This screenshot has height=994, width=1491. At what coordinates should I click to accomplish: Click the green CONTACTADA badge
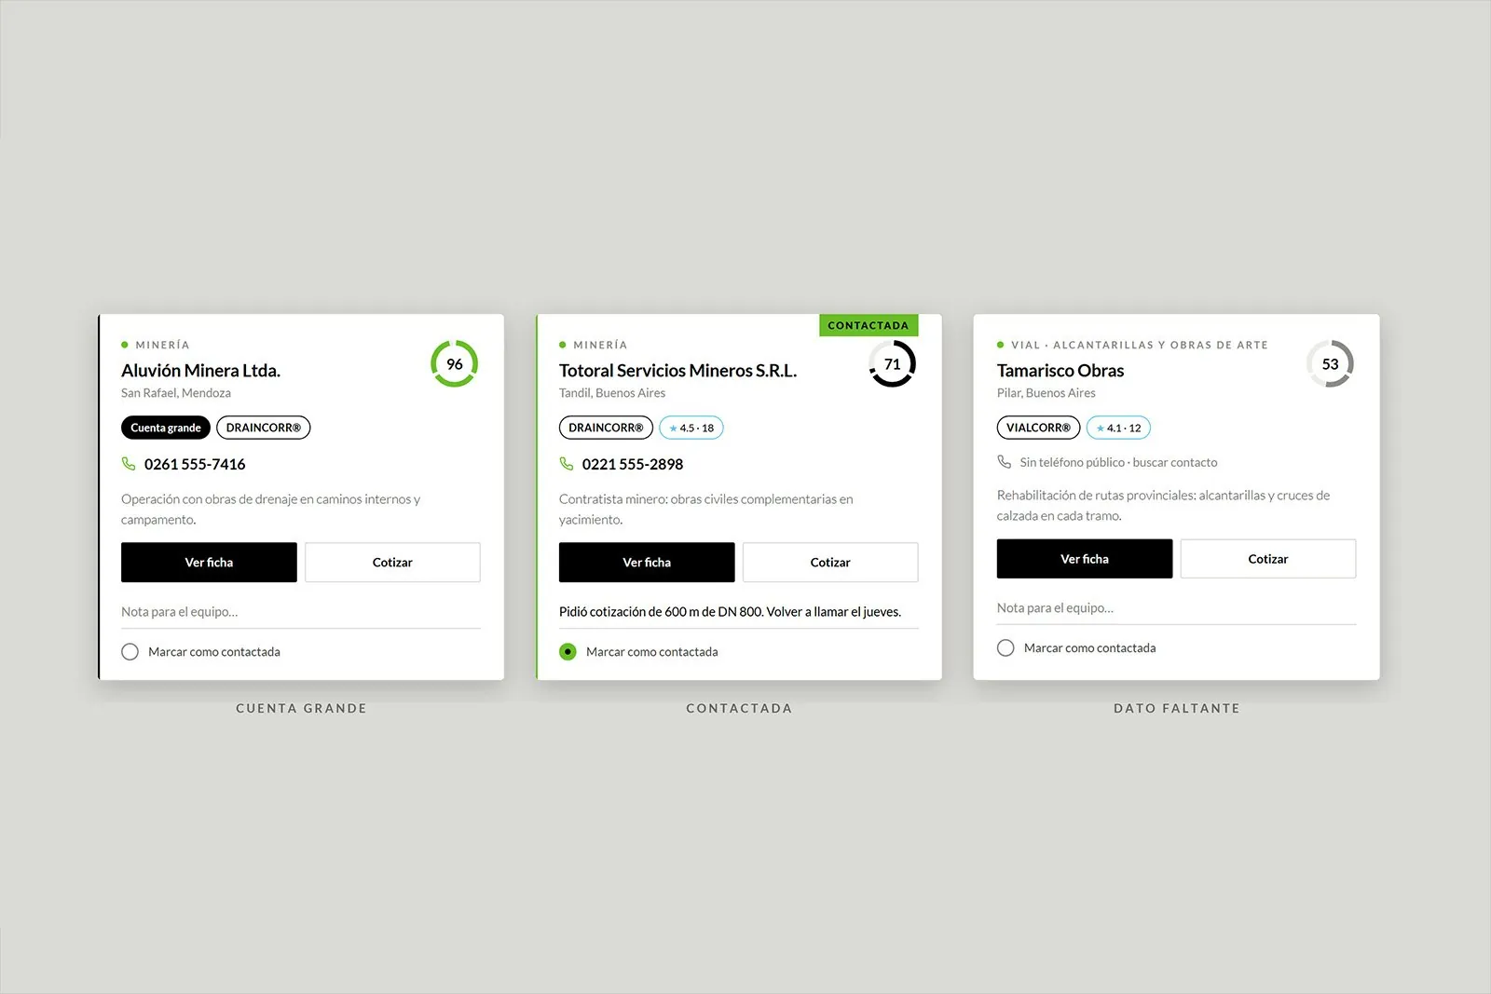click(869, 325)
